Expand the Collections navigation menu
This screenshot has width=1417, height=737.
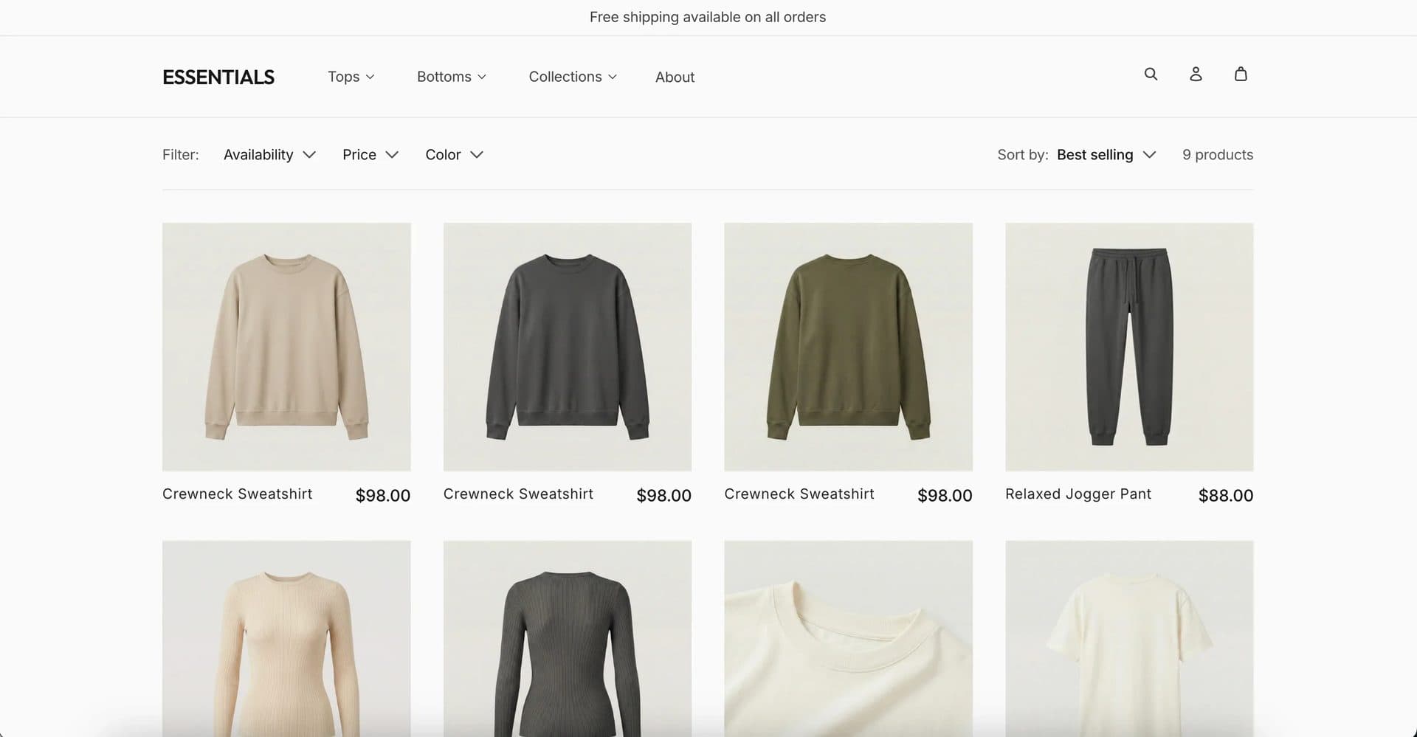click(x=573, y=77)
